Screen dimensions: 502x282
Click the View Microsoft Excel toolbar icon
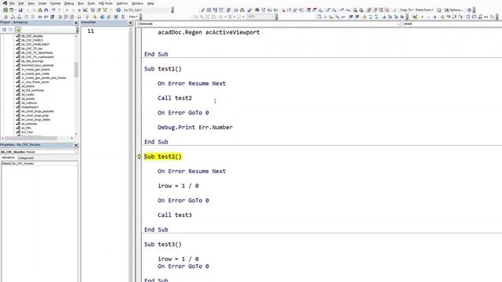(5, 10)
